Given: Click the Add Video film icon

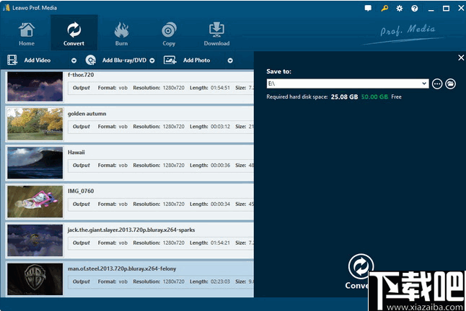Looking at the screenshot, I should coord(12,60).
